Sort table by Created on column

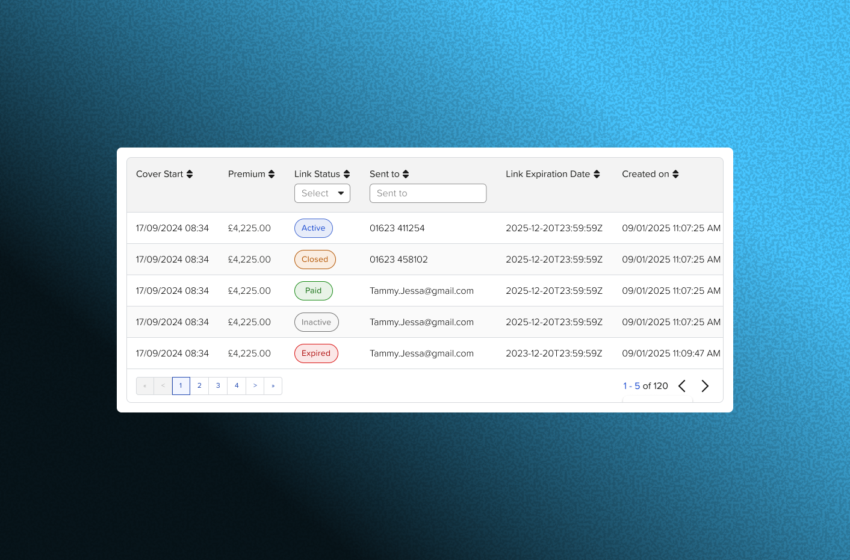(675, 173)
